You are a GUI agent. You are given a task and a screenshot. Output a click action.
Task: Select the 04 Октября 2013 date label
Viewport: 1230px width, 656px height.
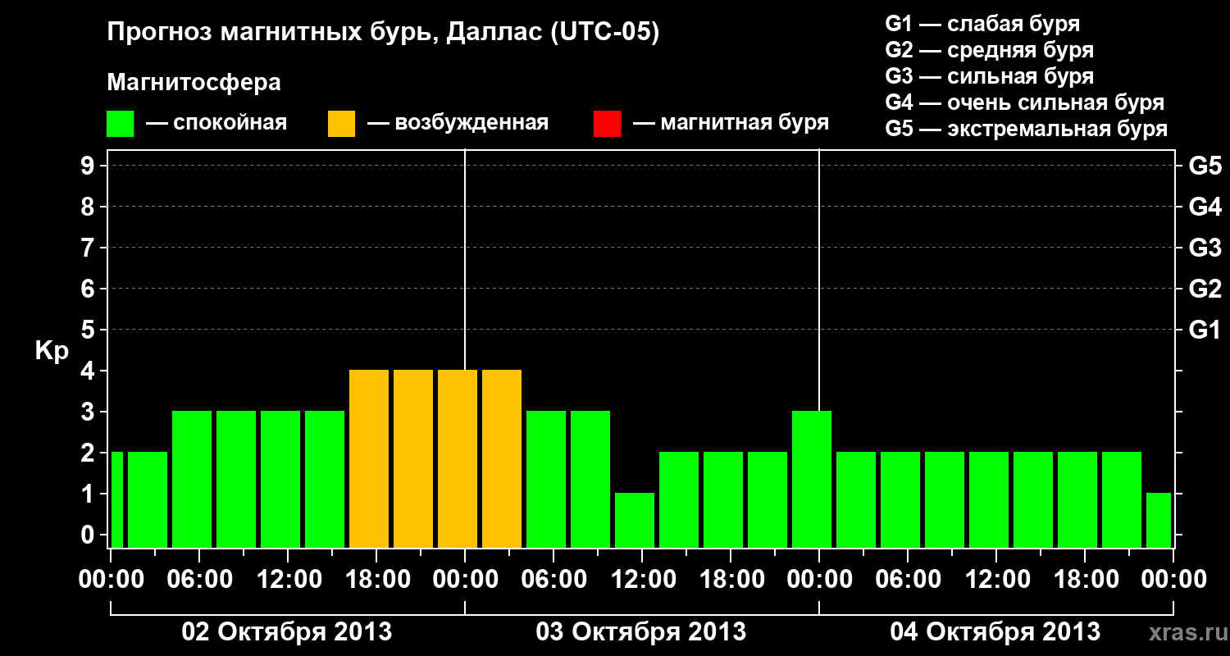[x=995, y=631]
